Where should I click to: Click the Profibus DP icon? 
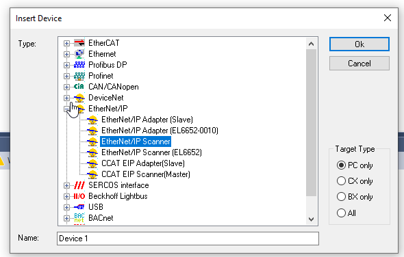pyautogui.click(x=79, y=65)
